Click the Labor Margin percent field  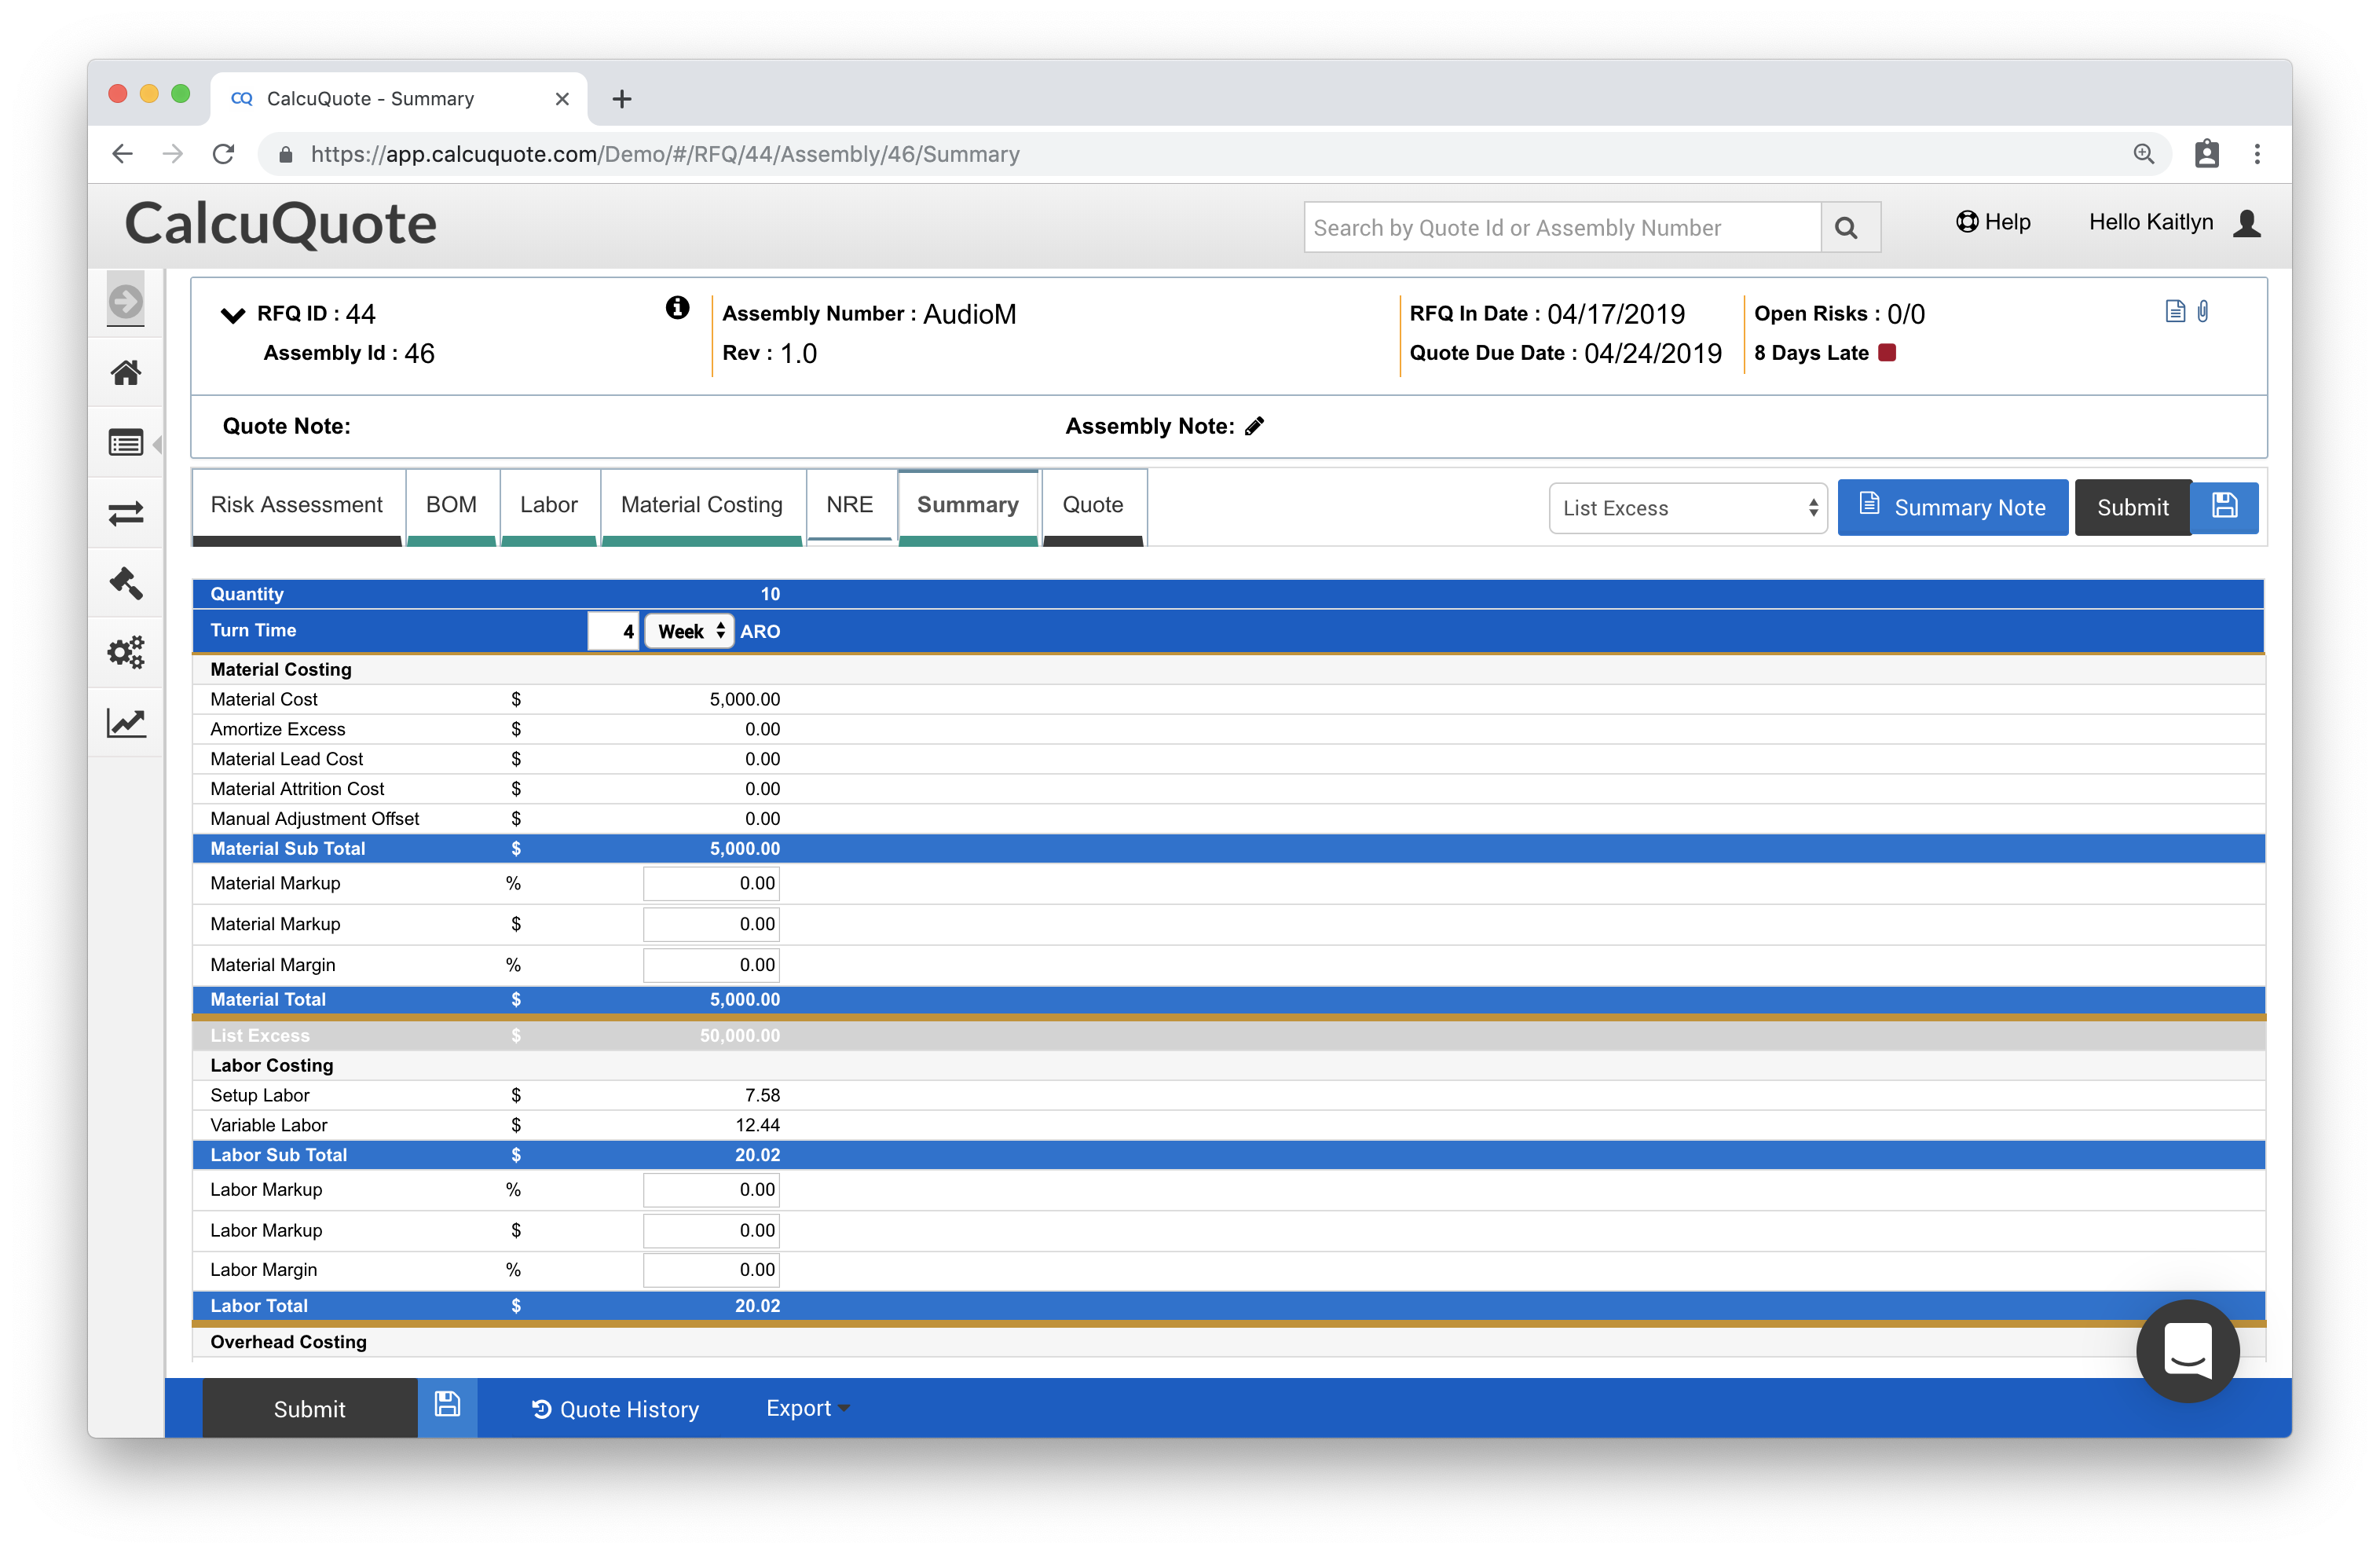[x=711, y=1270]
